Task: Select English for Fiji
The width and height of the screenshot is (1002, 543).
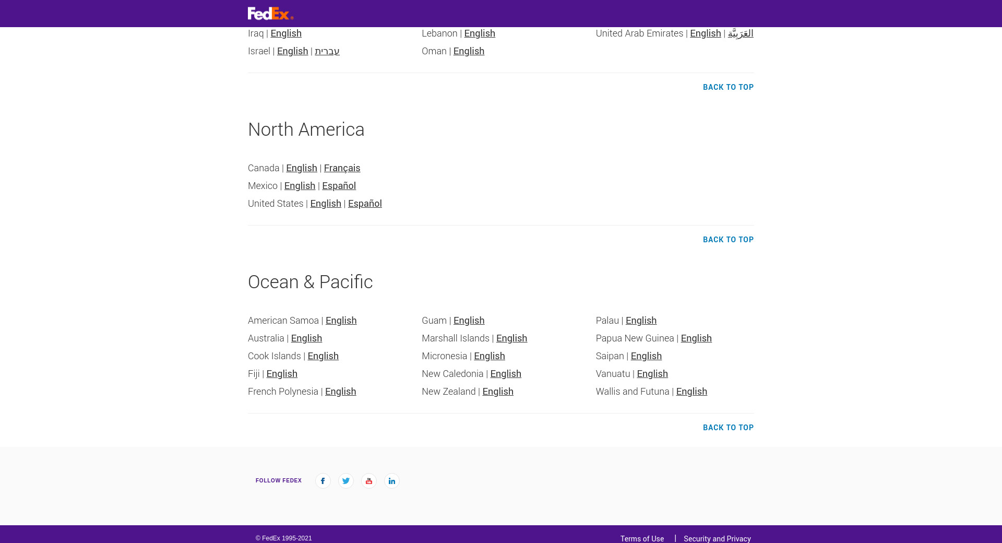Action: coord(282,374)
